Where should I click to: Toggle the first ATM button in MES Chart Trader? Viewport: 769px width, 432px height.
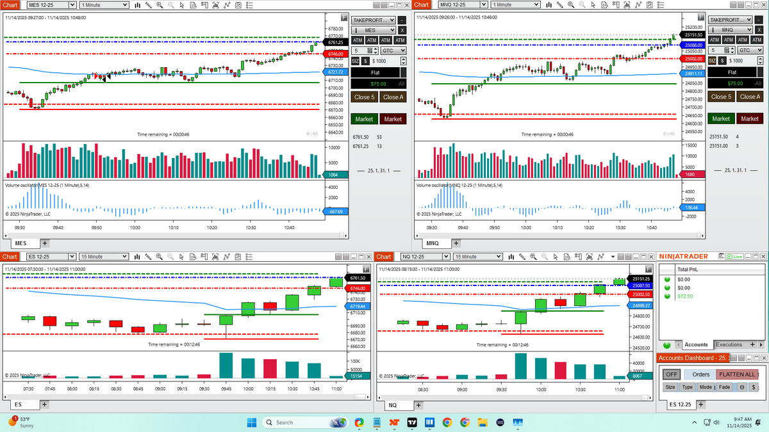tap(358, 40)
